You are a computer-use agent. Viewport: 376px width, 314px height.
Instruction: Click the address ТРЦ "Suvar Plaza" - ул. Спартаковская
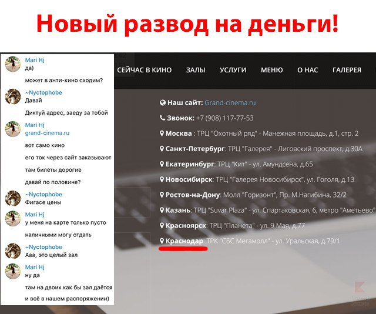coord(284,211)
